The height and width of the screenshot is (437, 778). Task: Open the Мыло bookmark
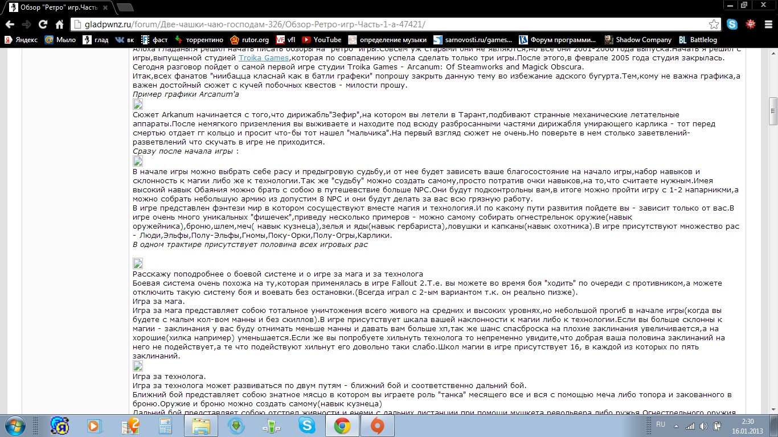coord(60,40)
